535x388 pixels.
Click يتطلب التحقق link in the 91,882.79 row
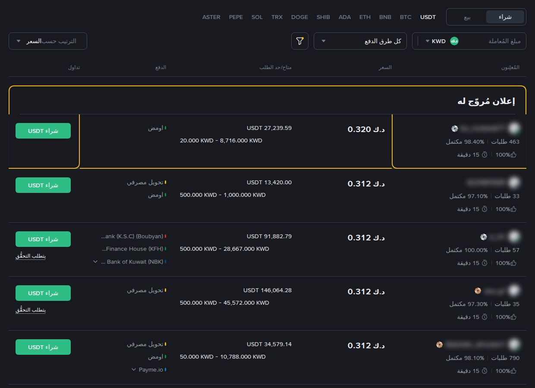(x=31, y=256)
